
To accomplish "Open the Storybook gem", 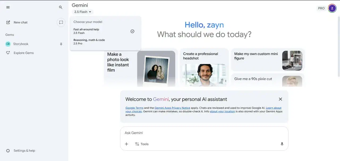I will click(x=21, y=44).
